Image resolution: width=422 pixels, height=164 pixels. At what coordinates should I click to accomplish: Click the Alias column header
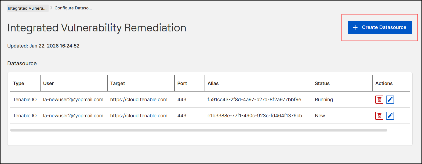[213, 83]
